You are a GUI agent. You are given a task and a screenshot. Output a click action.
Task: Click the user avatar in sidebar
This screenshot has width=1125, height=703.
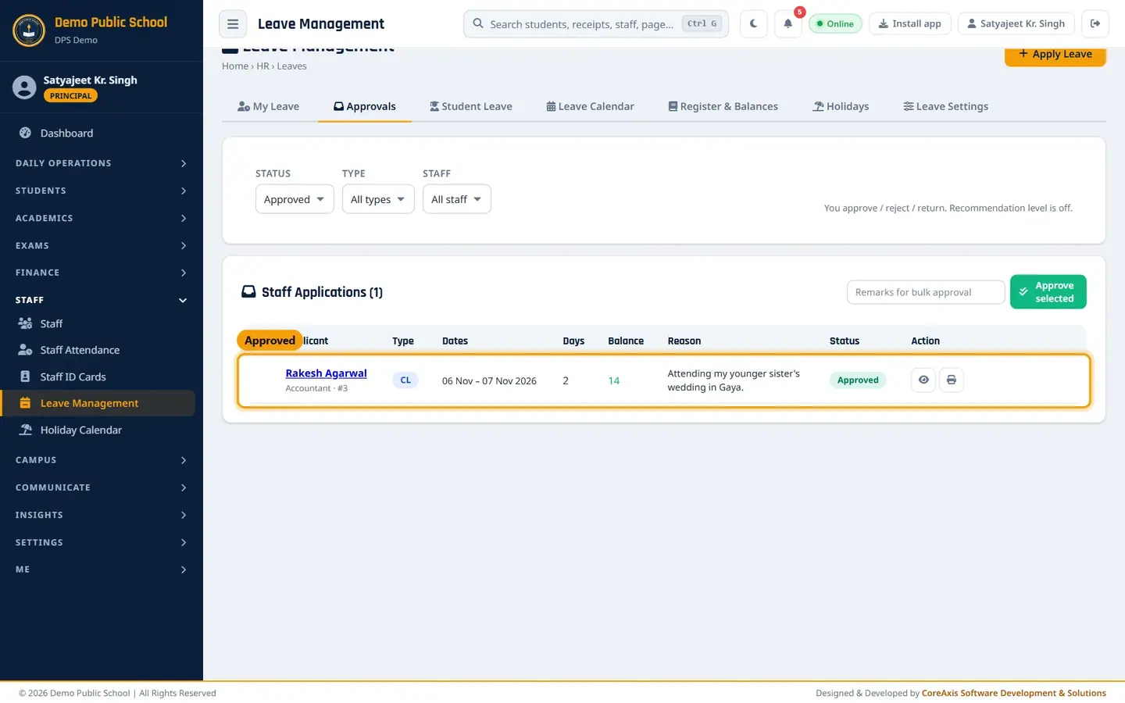click(24, 87)
